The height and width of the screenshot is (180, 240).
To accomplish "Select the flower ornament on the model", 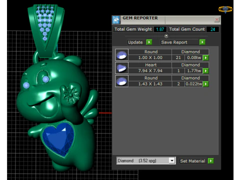I will (71, 95).
